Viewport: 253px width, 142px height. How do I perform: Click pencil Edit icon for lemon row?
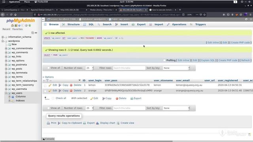tap(50, 85)
